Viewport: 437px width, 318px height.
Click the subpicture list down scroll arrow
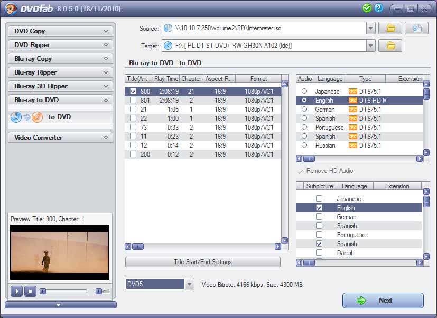[x=426, y=256]
